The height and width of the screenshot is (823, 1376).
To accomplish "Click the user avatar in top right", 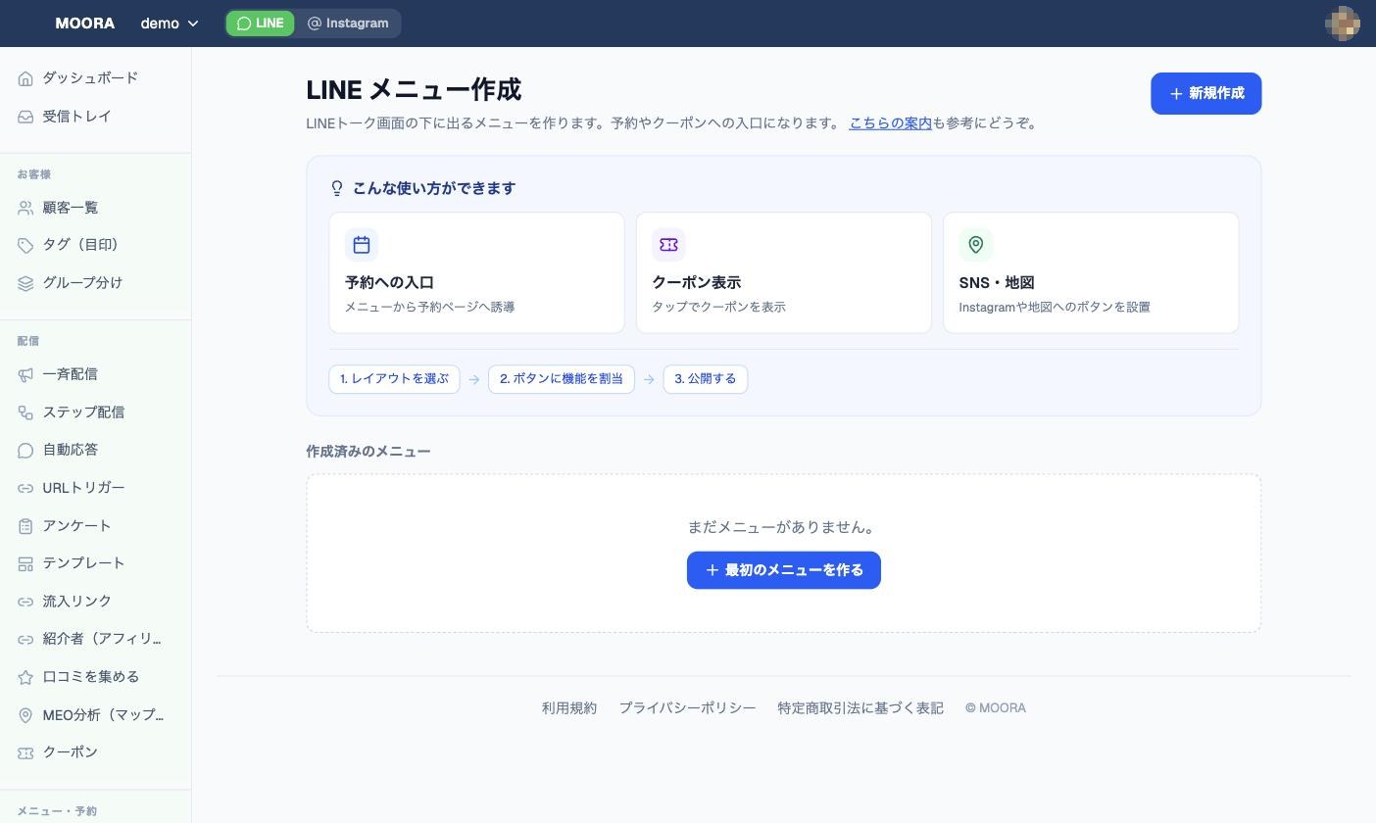I will pos(1342,24).
